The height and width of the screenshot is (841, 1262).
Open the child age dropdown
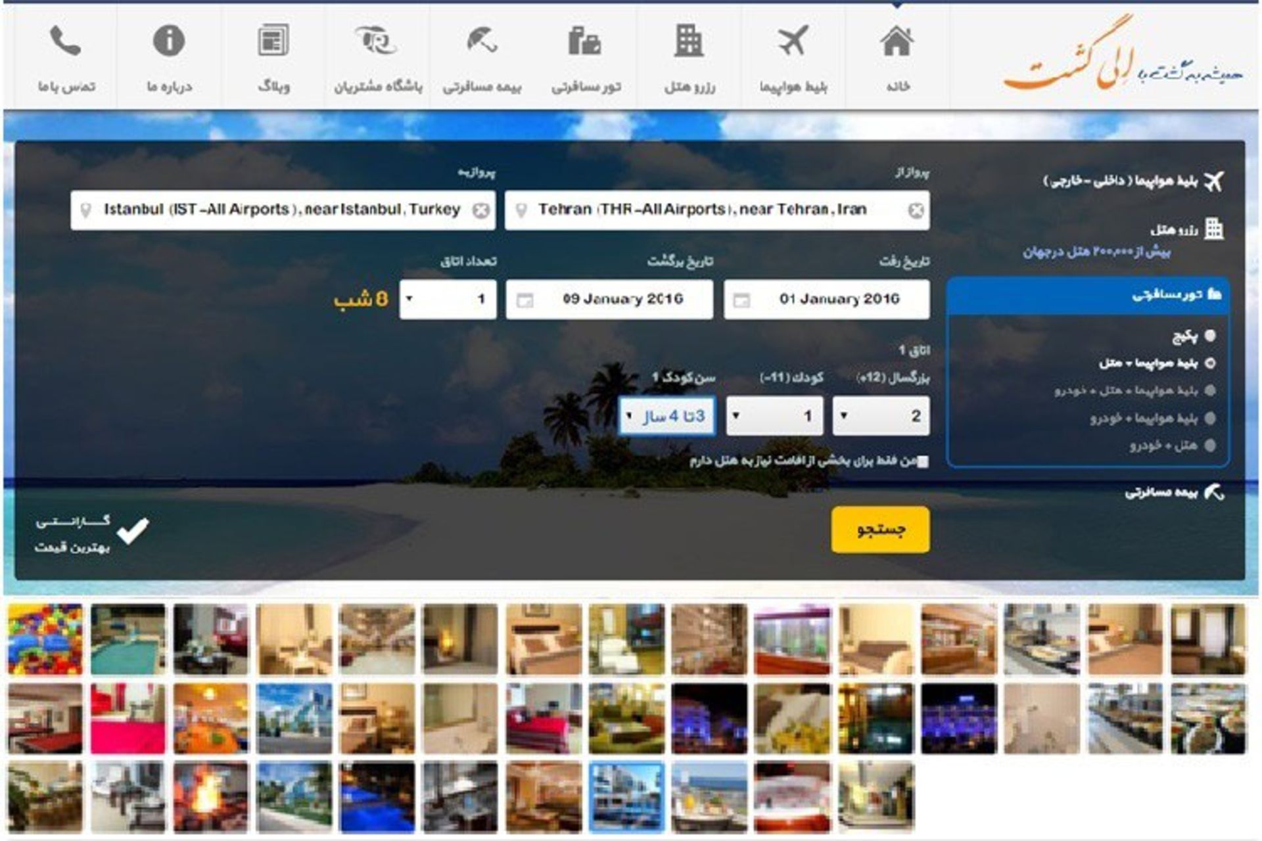coord(666,416)
